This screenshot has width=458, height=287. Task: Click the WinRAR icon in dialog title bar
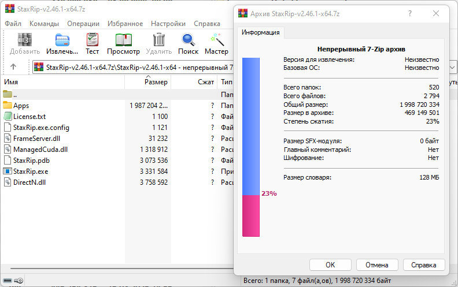[243, 13]
